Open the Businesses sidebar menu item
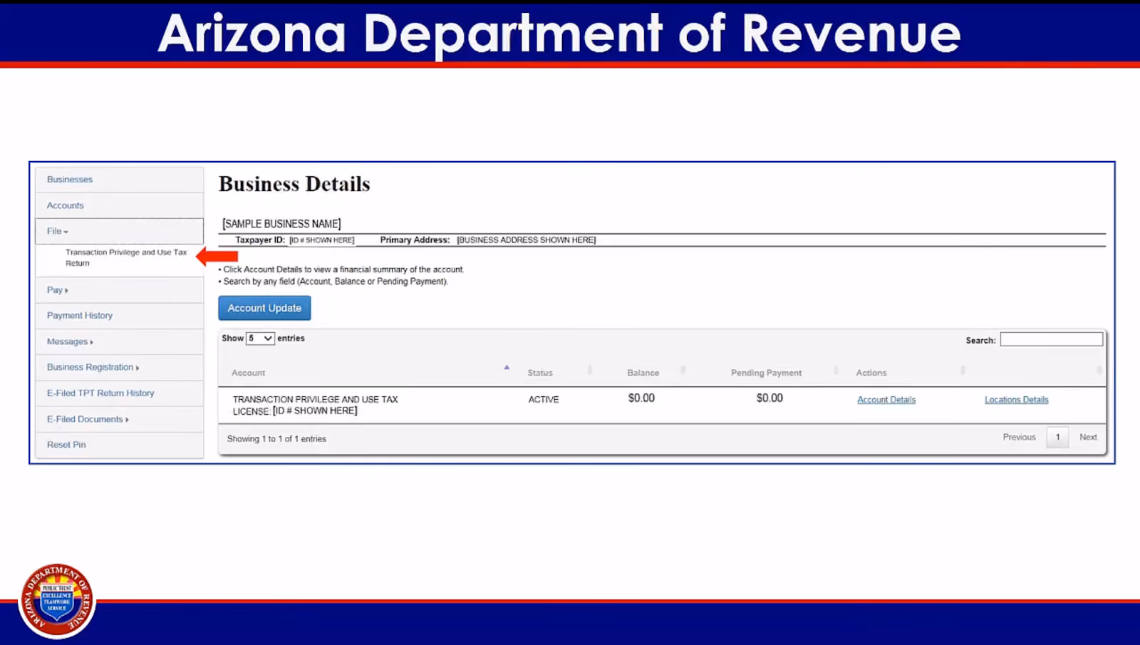This screenshot has width=1140, height=645. 70,180
